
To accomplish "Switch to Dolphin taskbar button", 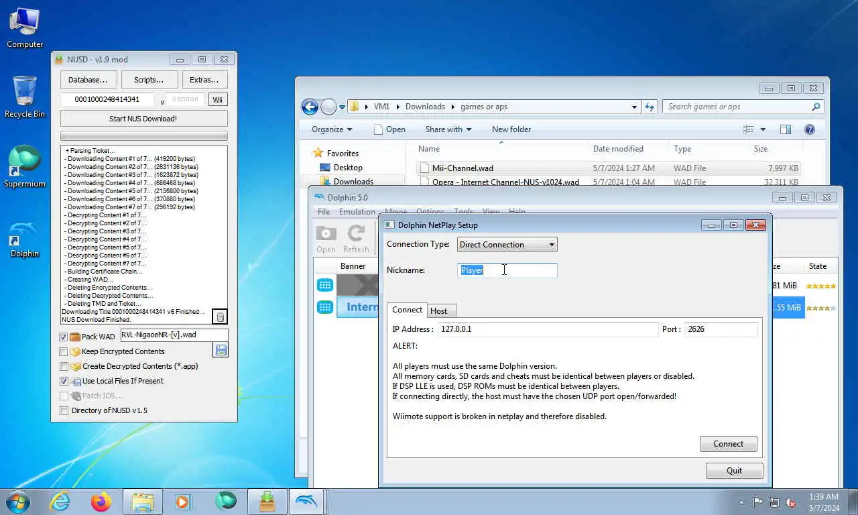I will tap(307, 502).
